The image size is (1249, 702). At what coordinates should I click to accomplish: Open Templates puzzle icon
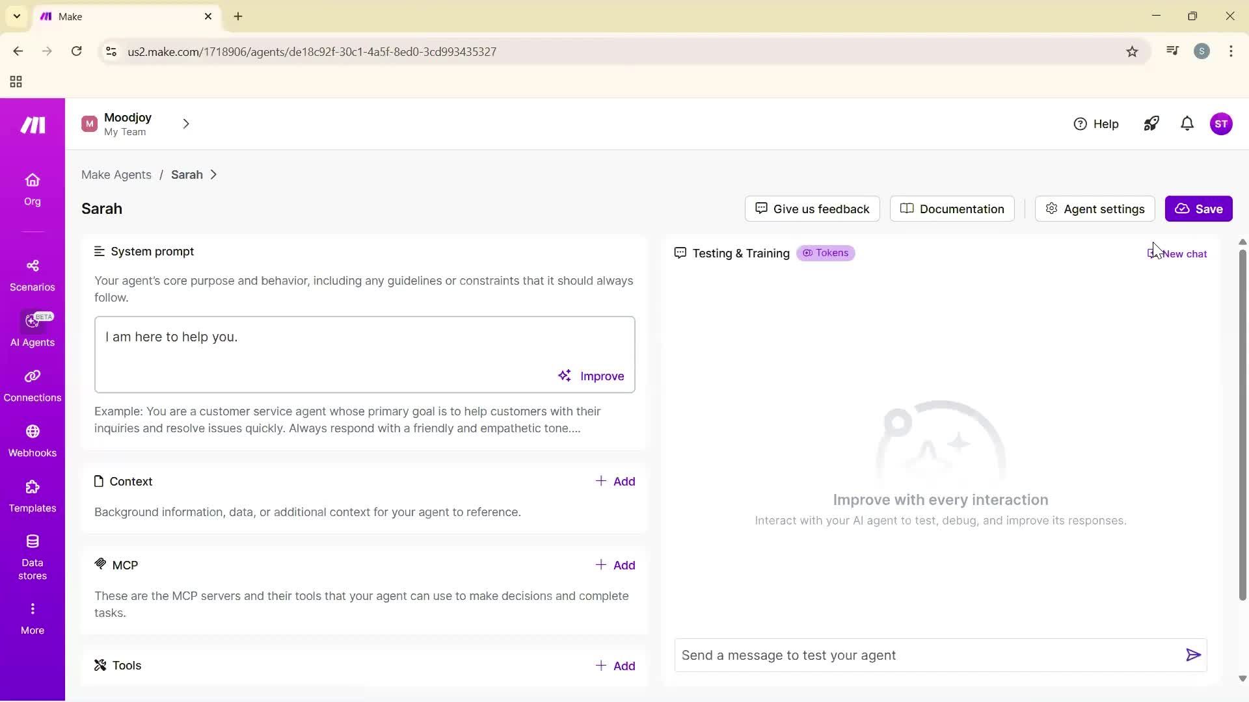(x=32, y=487)
